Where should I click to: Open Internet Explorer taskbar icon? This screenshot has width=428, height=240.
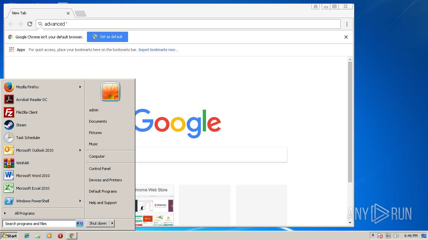pos(27,236)
